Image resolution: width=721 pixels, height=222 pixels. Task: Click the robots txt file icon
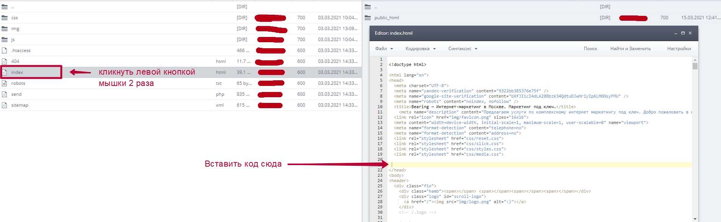(x=5, y=83)
